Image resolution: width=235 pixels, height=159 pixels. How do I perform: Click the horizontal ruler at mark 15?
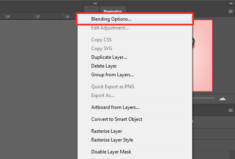point(37,16)
